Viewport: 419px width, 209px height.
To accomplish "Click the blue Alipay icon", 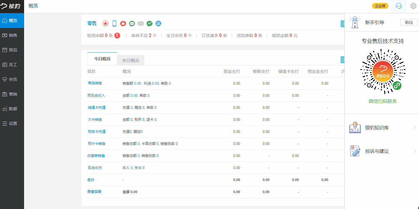I will click(x=158, y=24).
